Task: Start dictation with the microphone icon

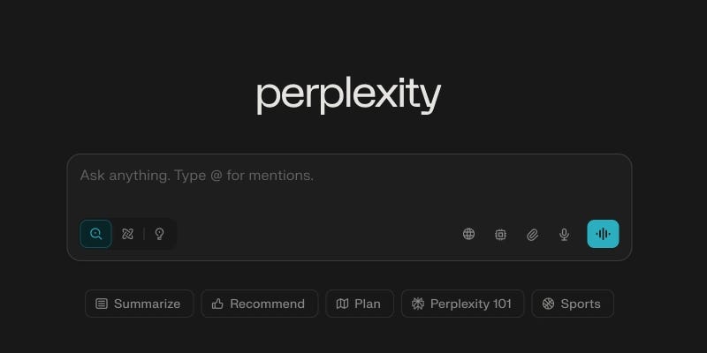Action: (x=564, y=234)
